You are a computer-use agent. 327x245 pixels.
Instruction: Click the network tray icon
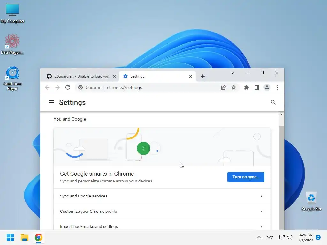coord(282,237)
